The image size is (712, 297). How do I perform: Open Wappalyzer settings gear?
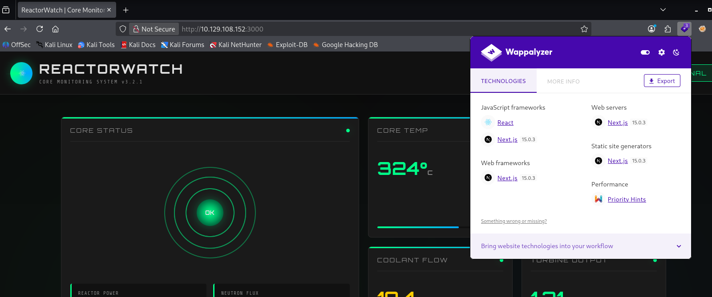pos(662,52)
